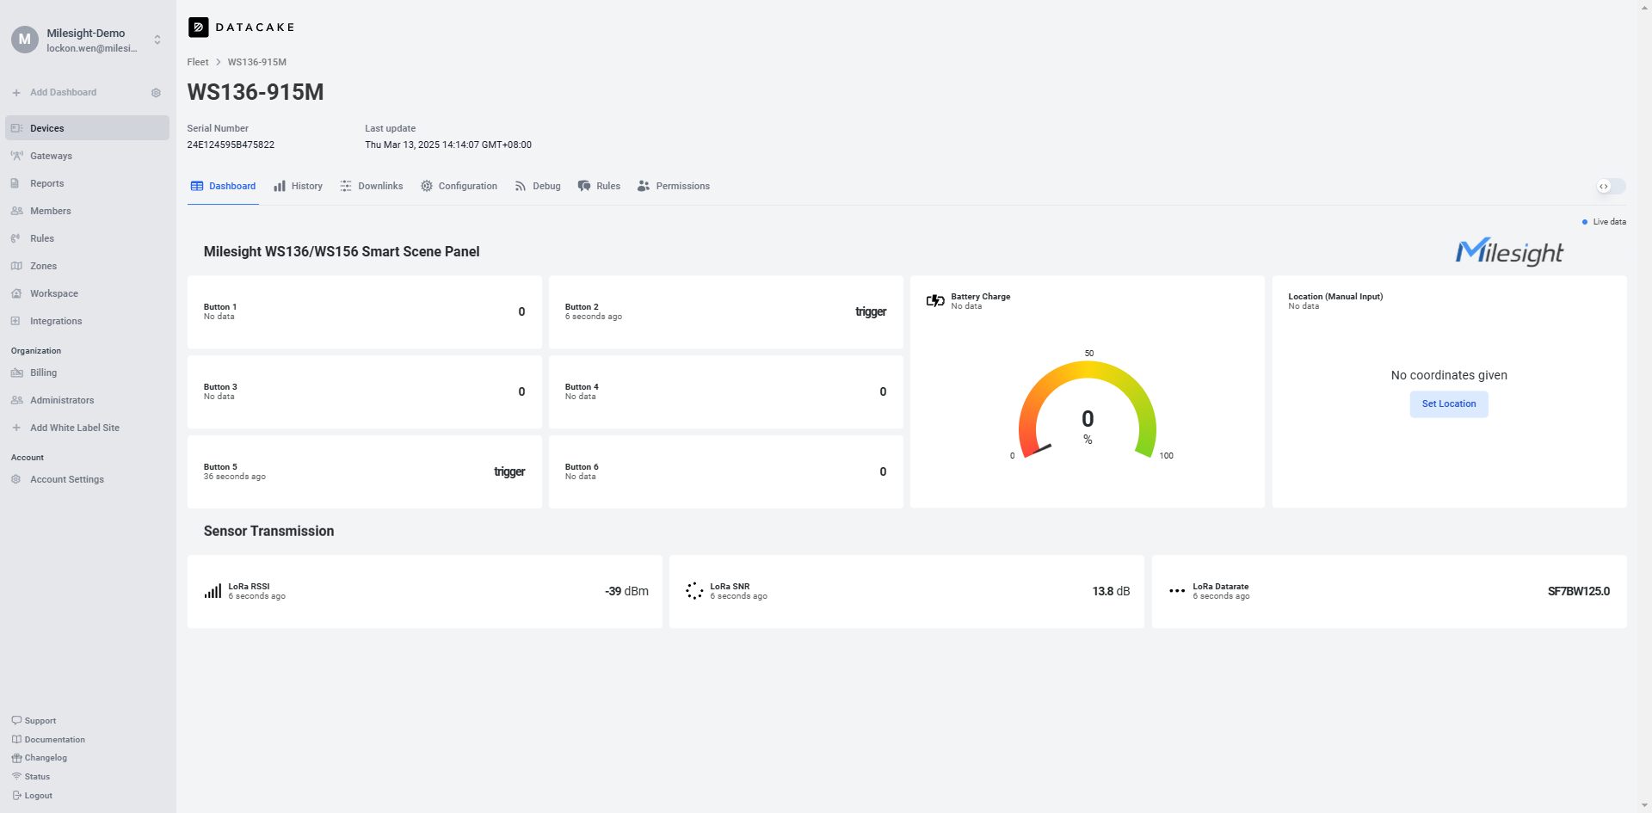The height and width of the screenshot is (813, 1652).
Task: Click the Rules sidebar icon
Action: [15, 238]
